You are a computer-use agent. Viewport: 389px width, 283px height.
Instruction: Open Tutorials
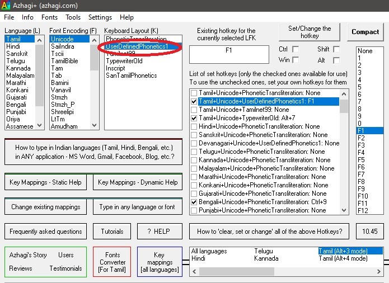coord(112,232)
